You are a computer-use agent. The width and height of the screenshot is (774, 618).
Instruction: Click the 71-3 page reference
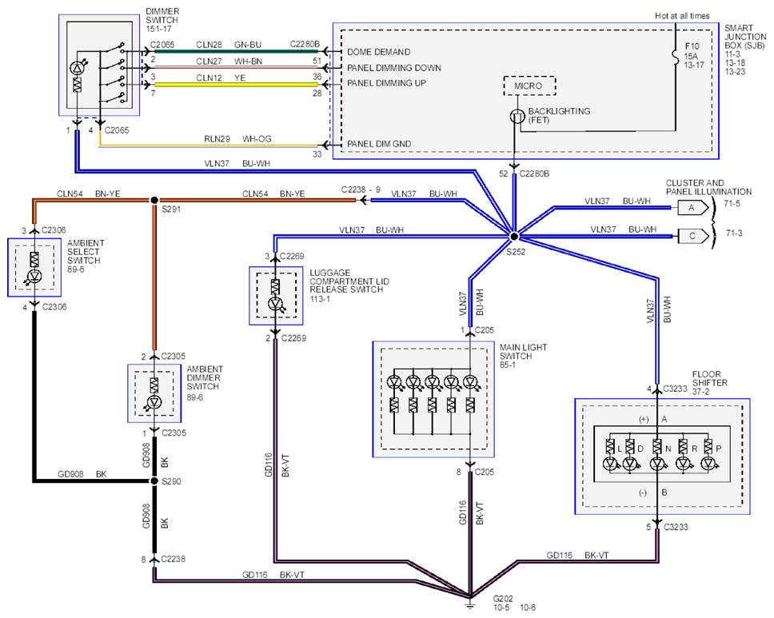(734, 233)
